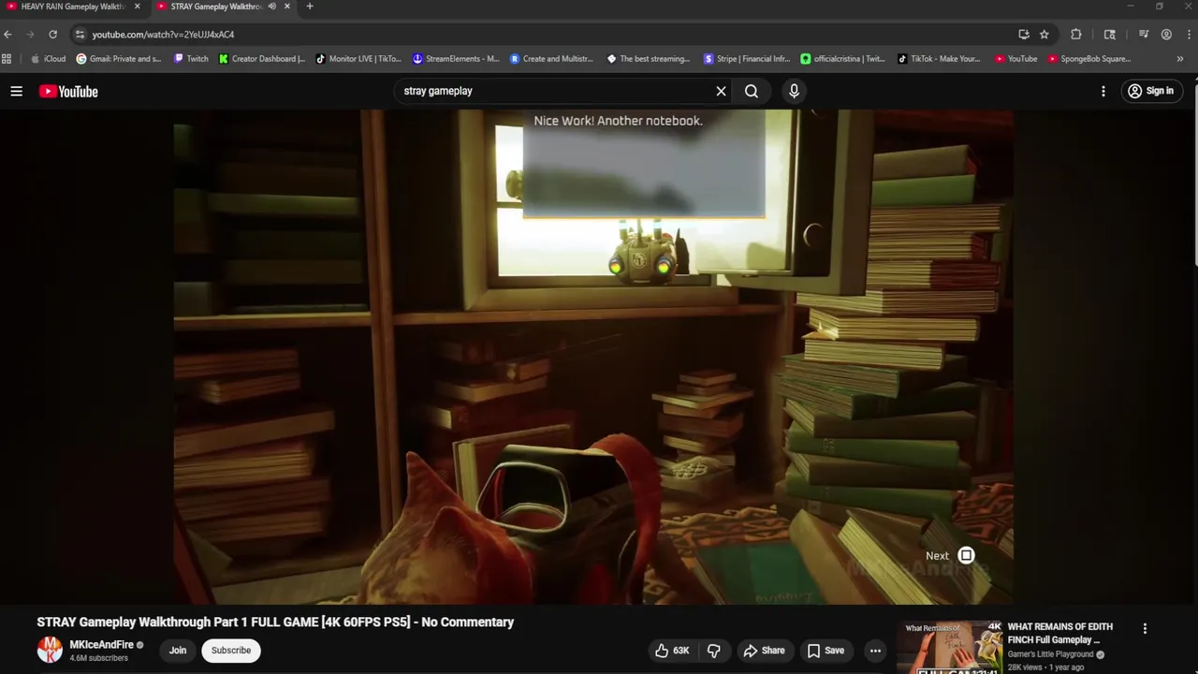This screenshot has width=1198, height=674.
Task: Open the YouTube bookmark in bookmarks bar
Action: pyautogui.click(x=1015, y=59)
